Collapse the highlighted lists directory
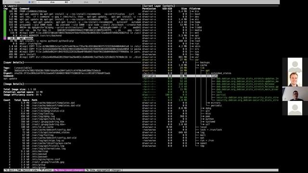The image size is (308, 173). click(214, 76)
